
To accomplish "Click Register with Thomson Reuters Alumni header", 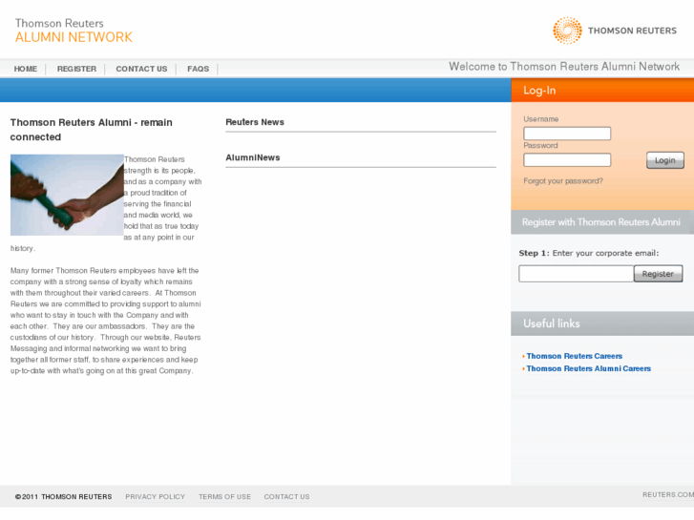I will 602,222.
